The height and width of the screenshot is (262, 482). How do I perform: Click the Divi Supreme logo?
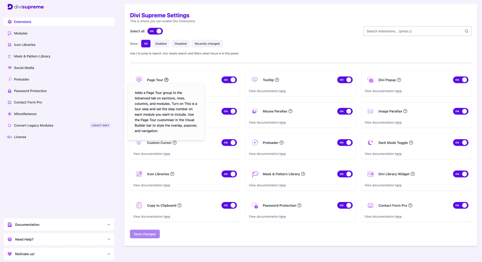(26, 7)
